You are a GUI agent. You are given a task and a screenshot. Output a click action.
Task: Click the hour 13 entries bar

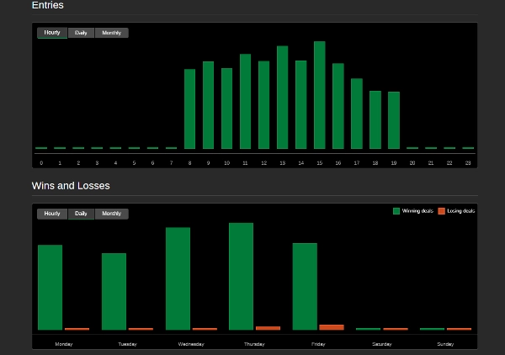point(283,98)
